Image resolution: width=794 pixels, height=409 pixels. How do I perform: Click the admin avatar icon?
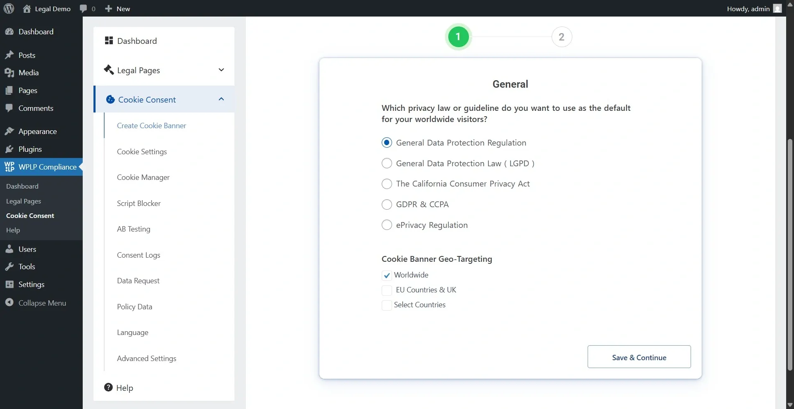(x=777, y=8)
